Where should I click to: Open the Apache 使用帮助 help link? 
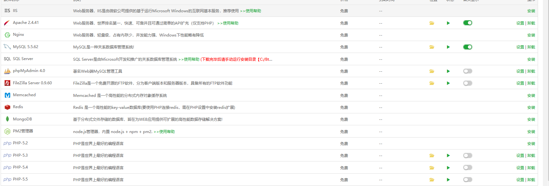(228, 23)
